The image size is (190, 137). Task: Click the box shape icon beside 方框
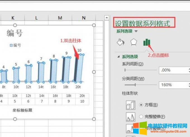[x=130, y=105]
